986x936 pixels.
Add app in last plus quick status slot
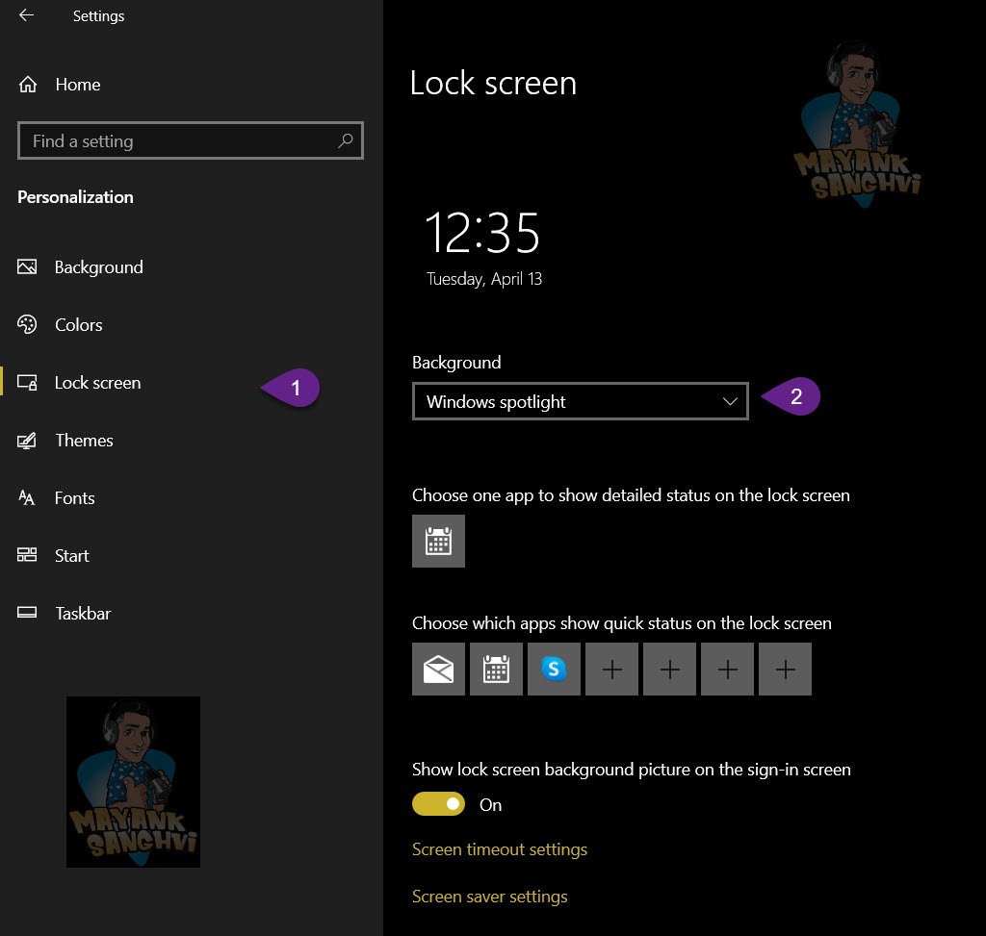pyautogui.click(x=785, y=669)
